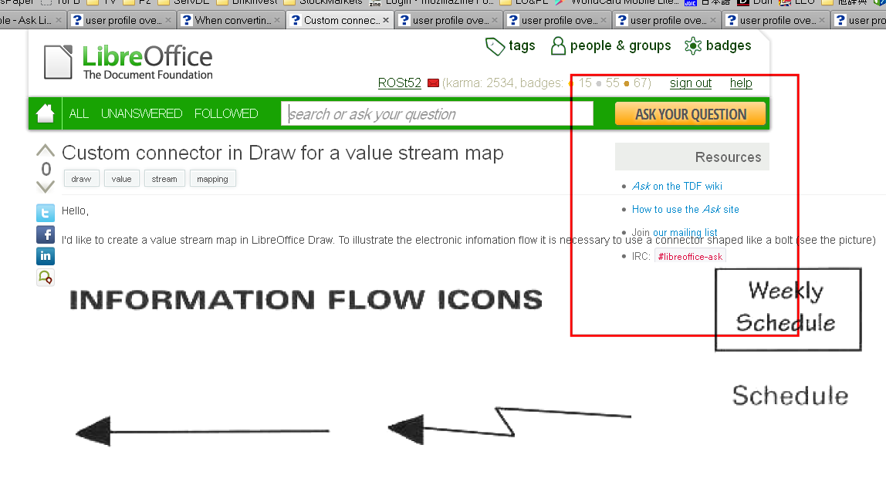Open the red envelope inbox icon
Screen dimensions: 886x482
coord(432,83)
